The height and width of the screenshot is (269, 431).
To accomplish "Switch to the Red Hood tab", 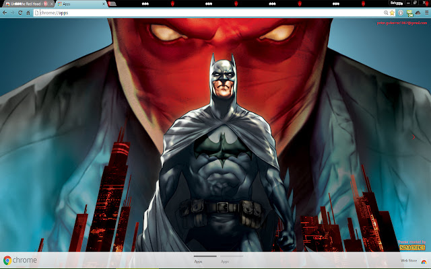I will pyautogui.click(x=27, y=4).
